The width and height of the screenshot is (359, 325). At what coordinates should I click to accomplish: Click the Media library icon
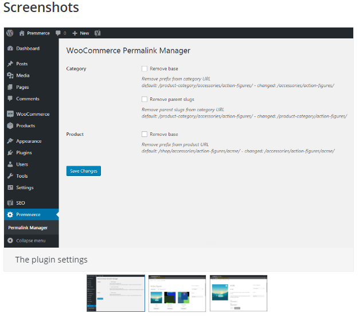[x=10, y=75]
